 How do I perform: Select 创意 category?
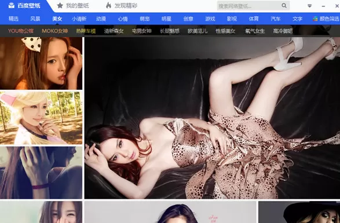pyautogui.click(x=188, y=19)
